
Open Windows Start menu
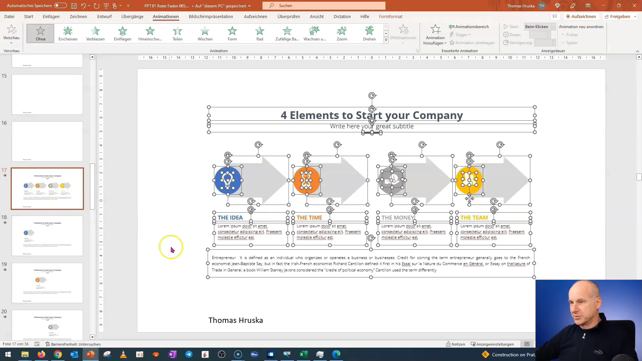coord(8,354)
